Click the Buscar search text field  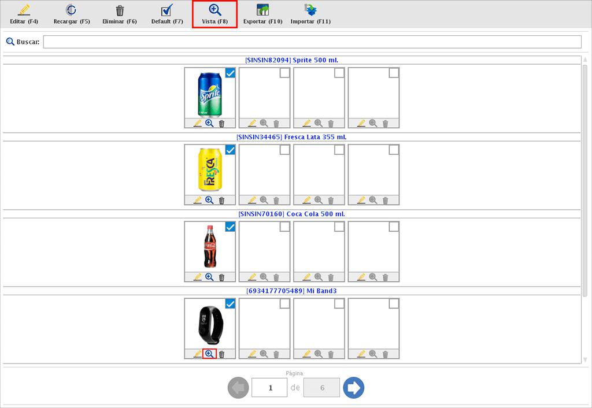tap(312, 42)
